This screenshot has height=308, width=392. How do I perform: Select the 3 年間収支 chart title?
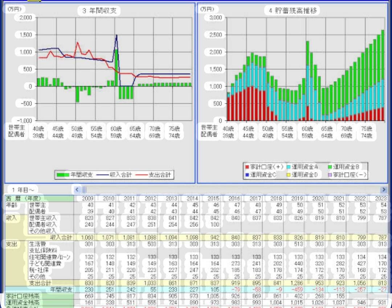click(99, 11)
